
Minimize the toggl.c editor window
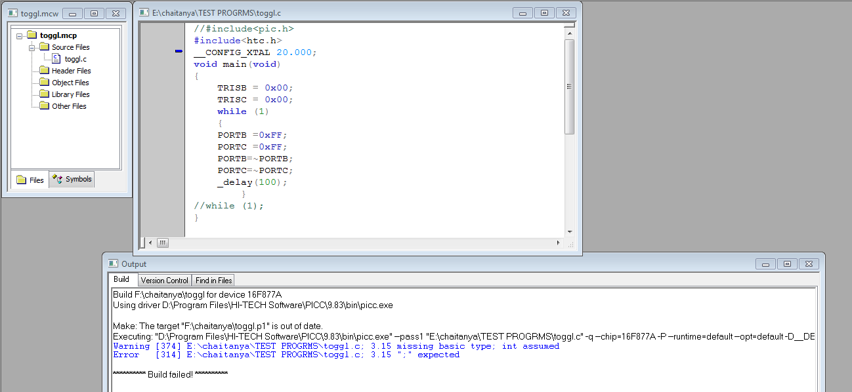(x=522, y=12)
